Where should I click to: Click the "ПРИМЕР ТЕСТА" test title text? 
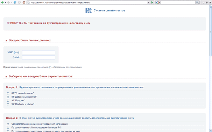coord(48,23)
